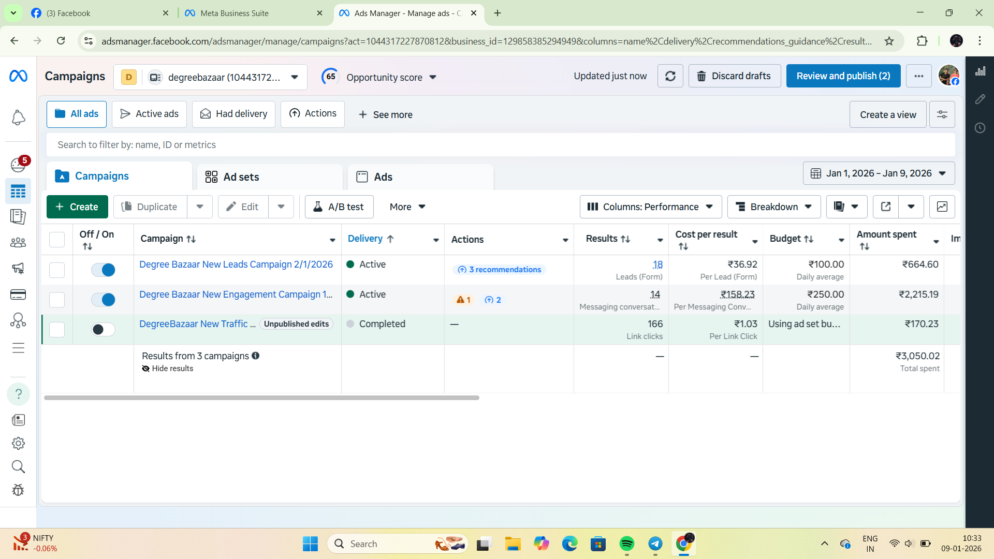Turn on the Traffic campaign toggle
994x559 pixels.
[x=103, y=329]
